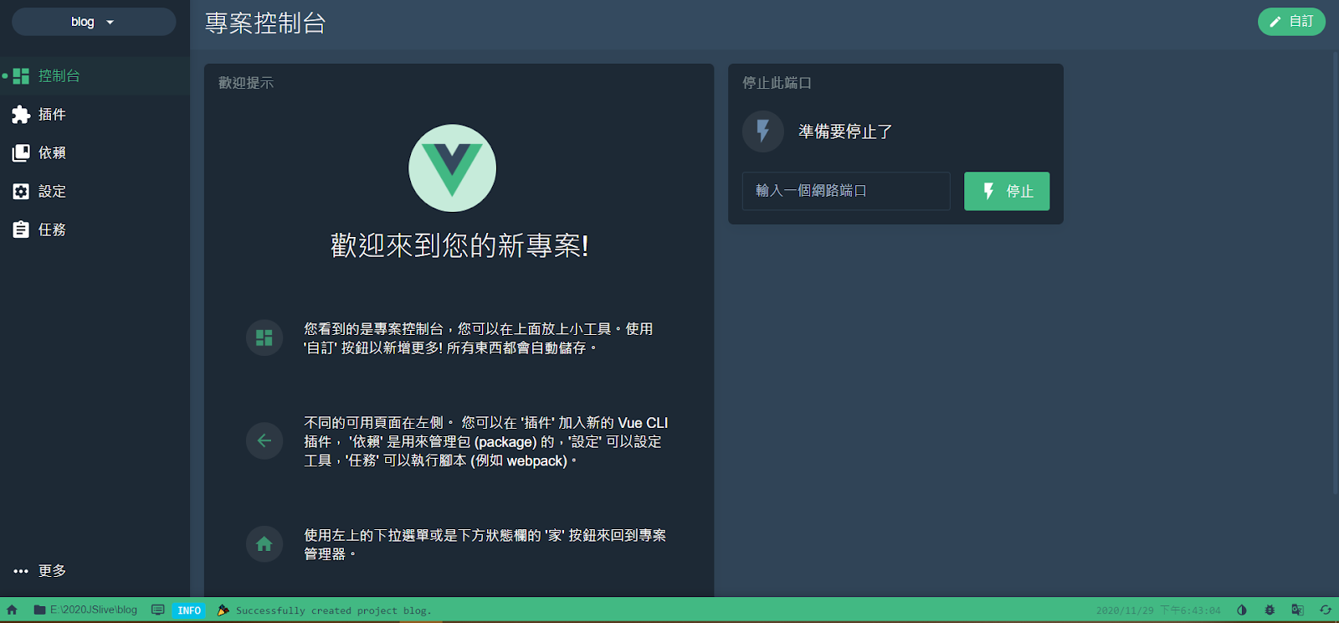
Task: Click the 專案控制台 page title
Action: pyautogui.click(x=265, y=23)
